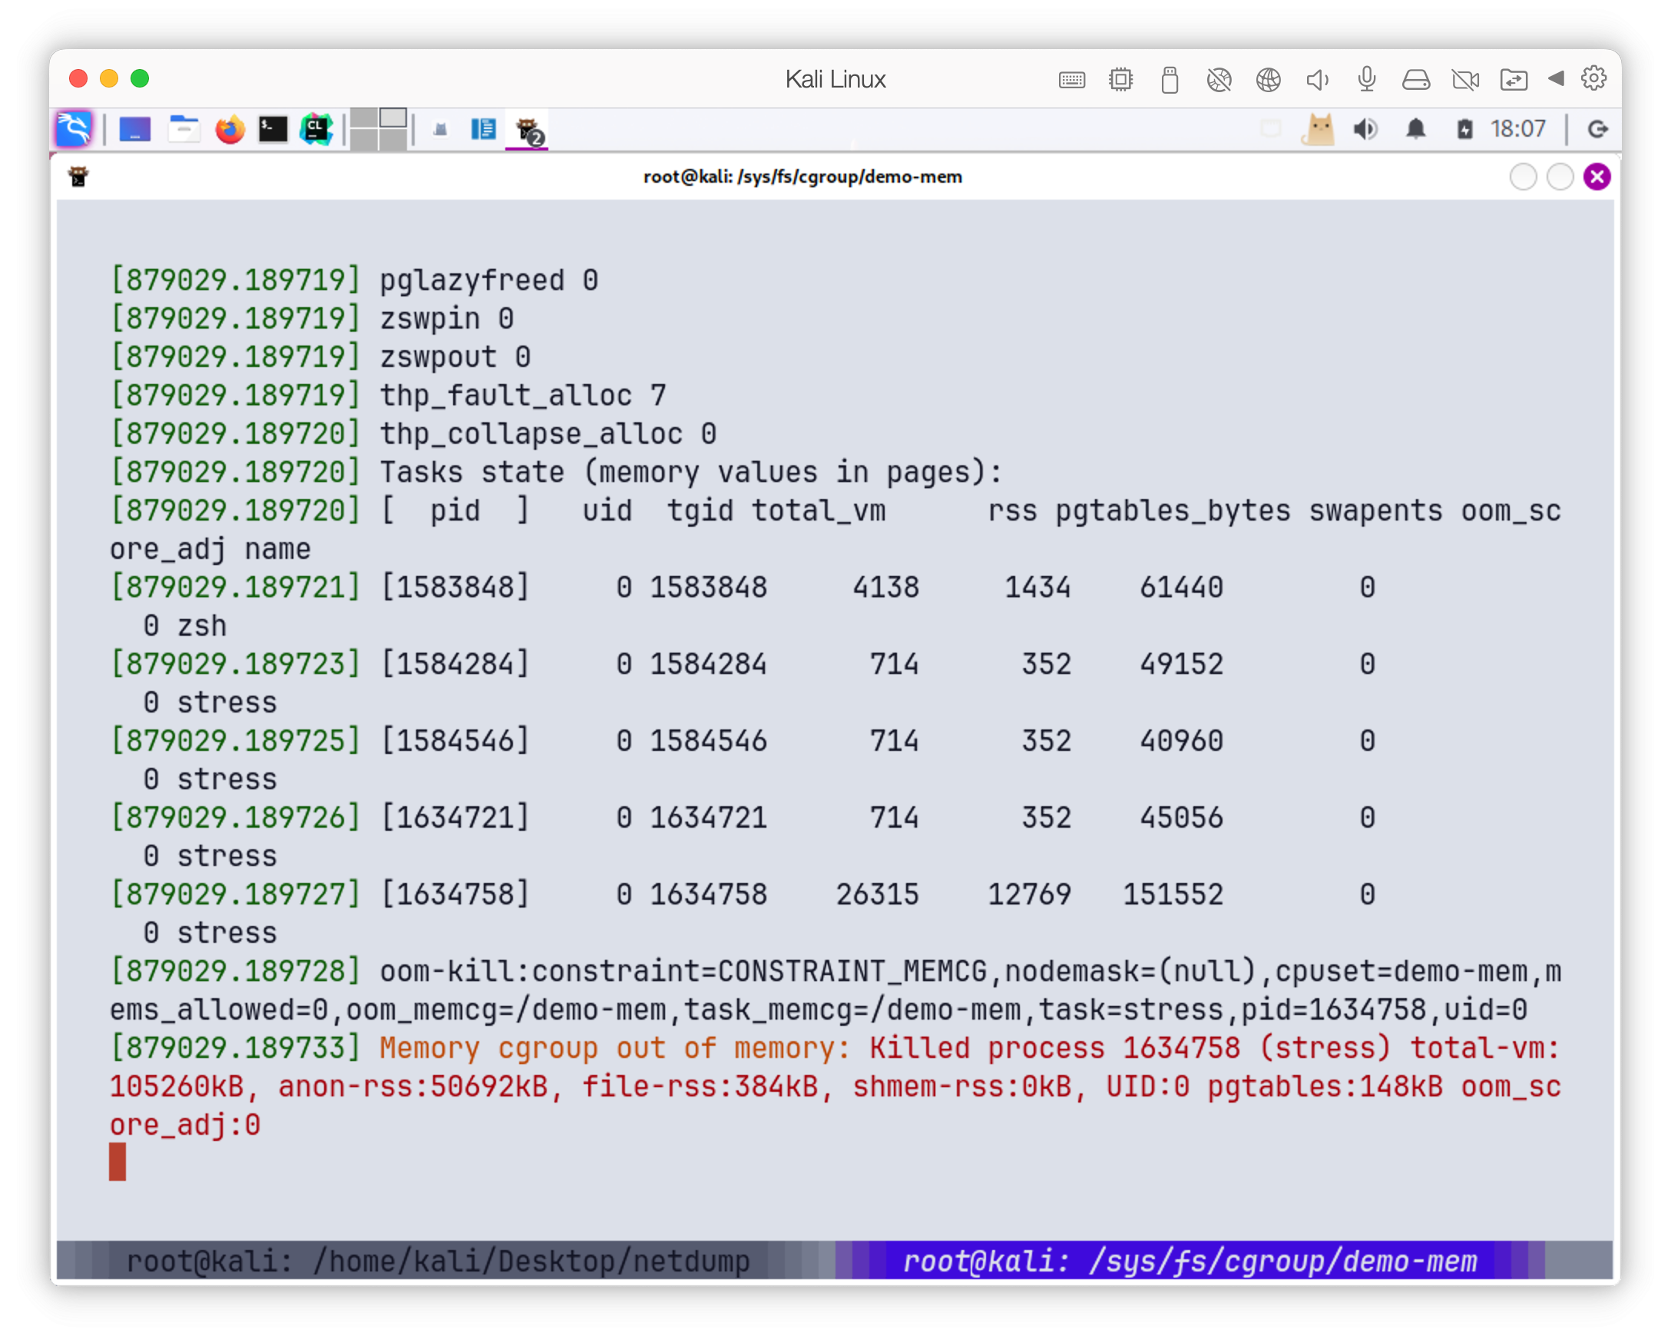
Task: Click the '12769' rss value
Action: click(x=1029, y=895)
